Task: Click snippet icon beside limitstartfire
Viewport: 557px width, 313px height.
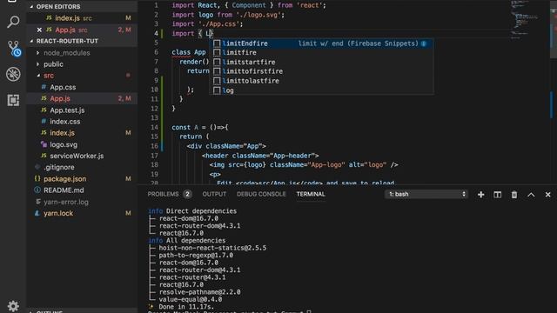Action: (x=217, y=62)
